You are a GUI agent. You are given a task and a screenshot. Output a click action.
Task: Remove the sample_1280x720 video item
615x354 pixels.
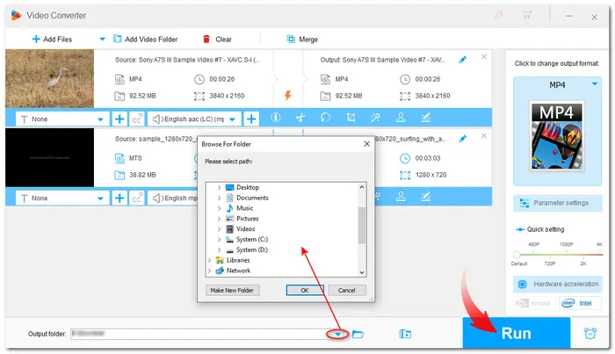tap(484, 136)
